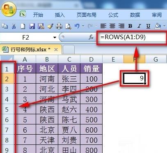Expand the Name Box dropdown

point(55,37)
